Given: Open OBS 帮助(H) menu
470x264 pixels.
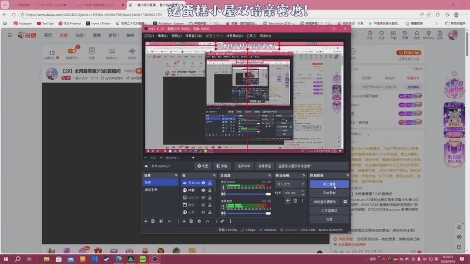Looking at the screenshot, I should click(x=266, y=36).
